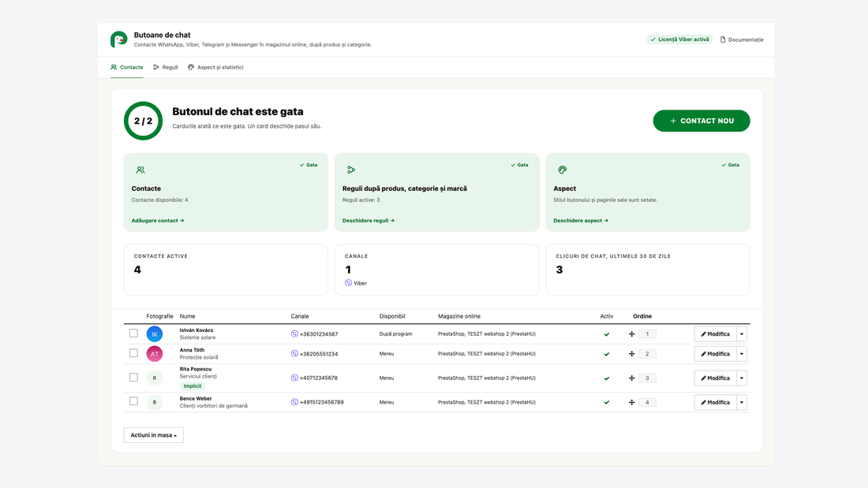Expand the arrow beside Modifica for Rita Popescu
The width and height of the screenshot is (868, 488).
(742, 378)
